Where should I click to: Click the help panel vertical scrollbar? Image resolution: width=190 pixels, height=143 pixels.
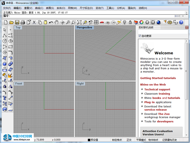pos(186,71)
